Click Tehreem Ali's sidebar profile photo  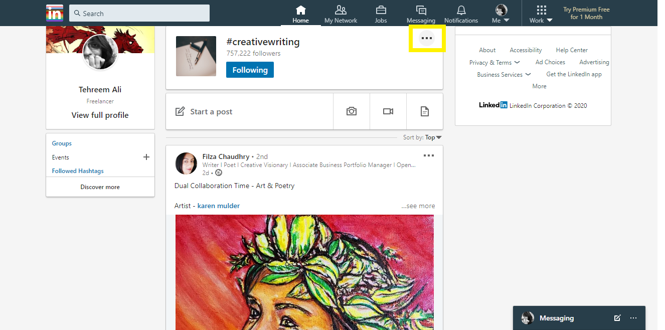click(x=100, y=52)
